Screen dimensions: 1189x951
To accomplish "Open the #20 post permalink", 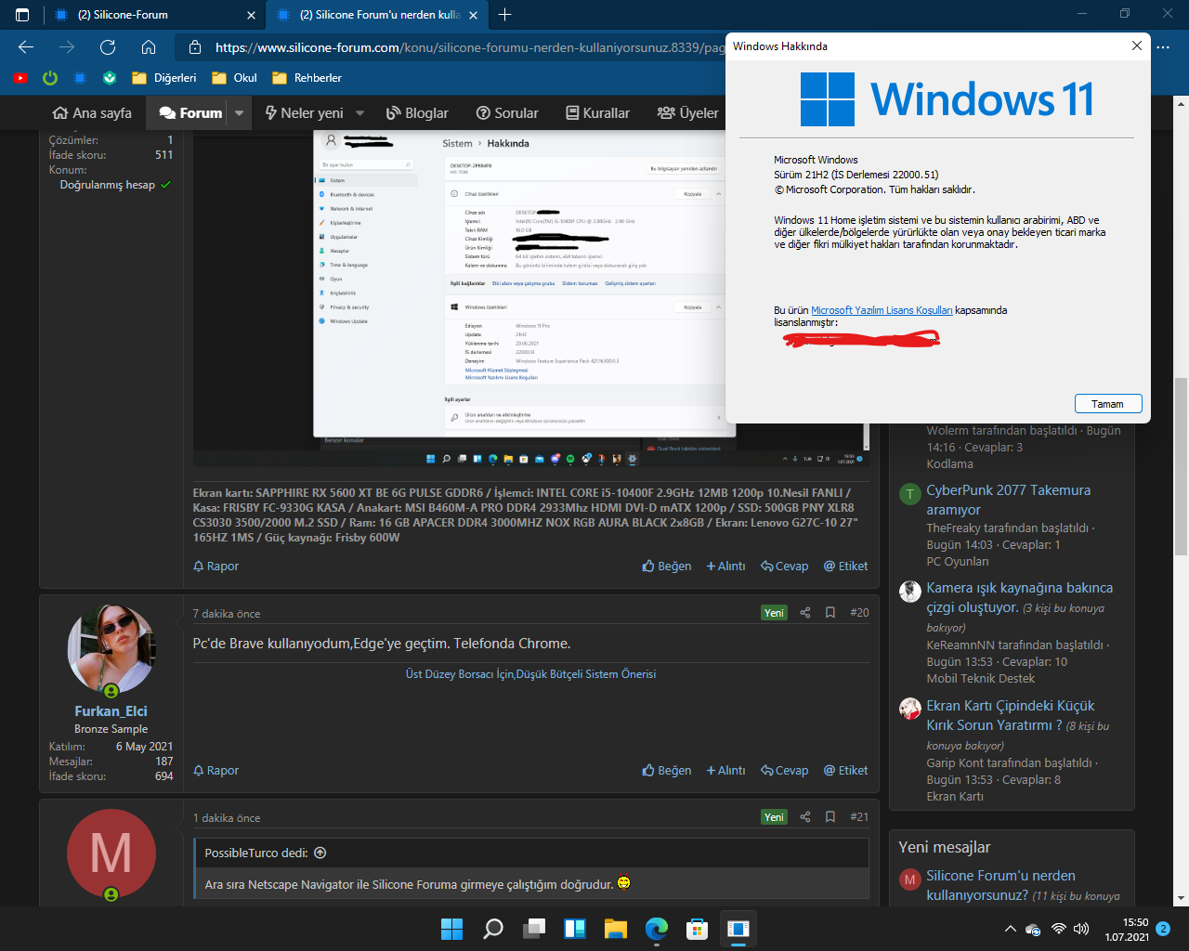I will coord(859,613).
